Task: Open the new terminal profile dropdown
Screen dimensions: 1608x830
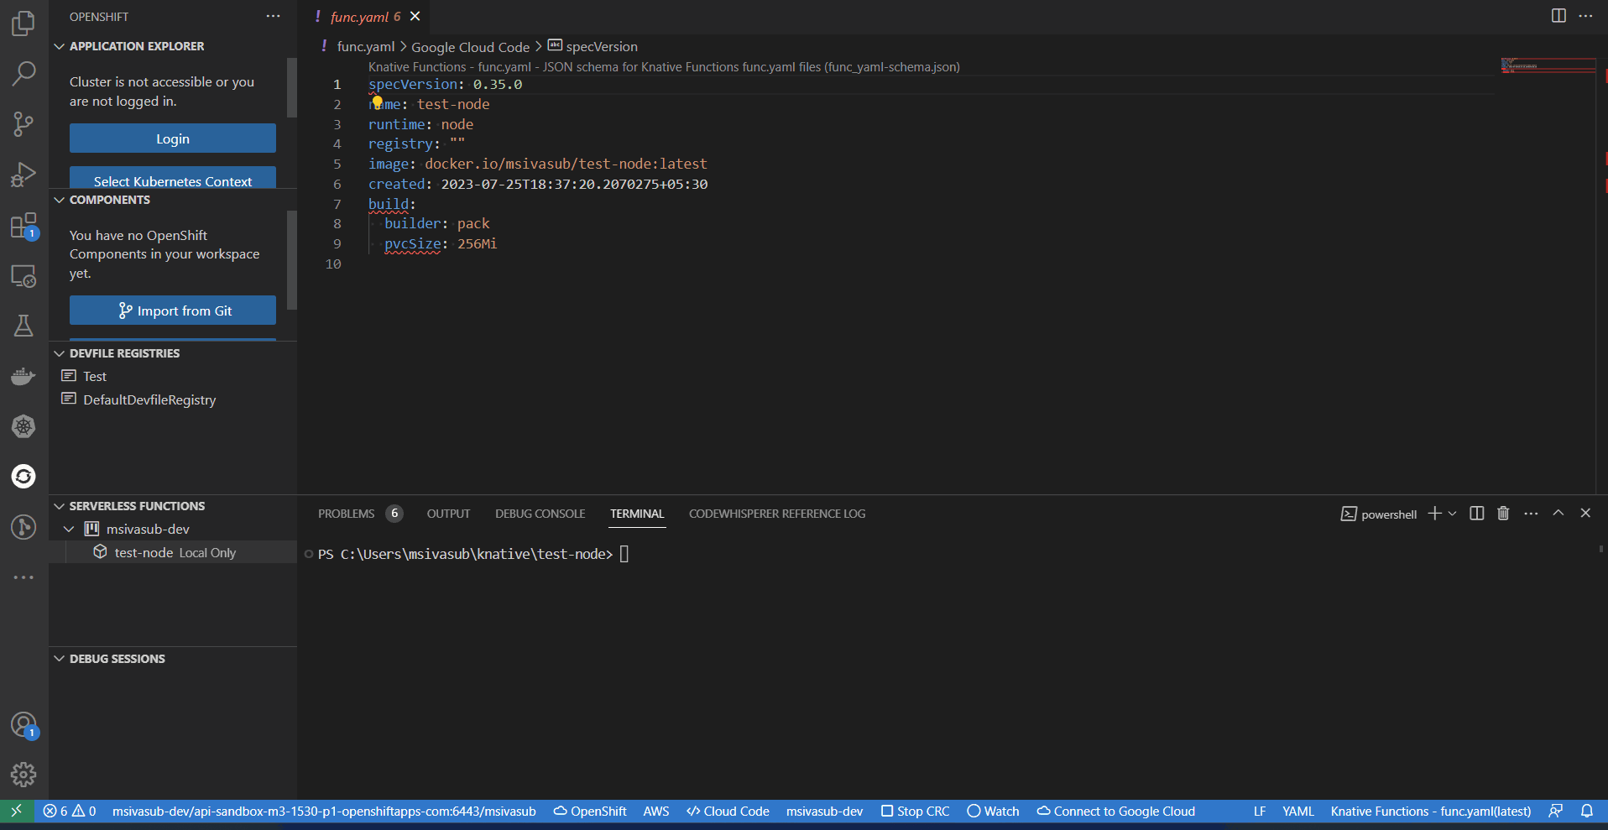Action: (x=1453, y=514)
